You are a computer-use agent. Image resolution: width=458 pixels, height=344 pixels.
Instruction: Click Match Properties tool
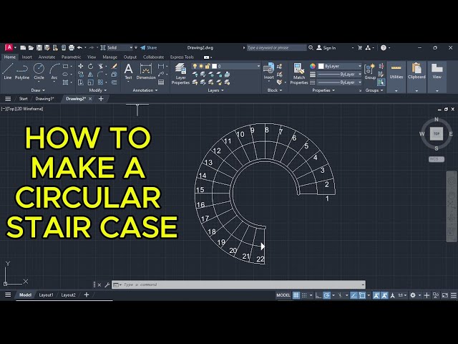[x=299, y=74]
